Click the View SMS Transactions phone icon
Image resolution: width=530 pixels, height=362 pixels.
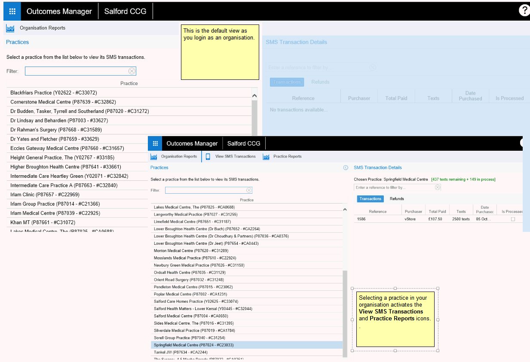click(x=208, y=157)
